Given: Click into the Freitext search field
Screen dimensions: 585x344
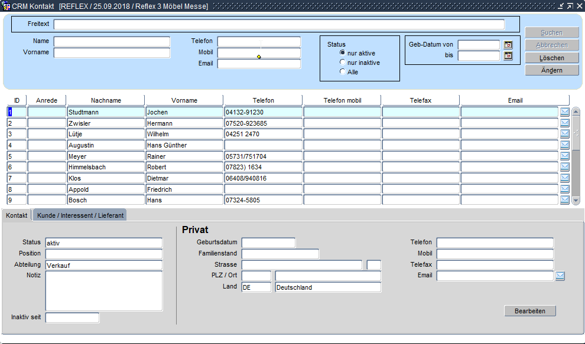Looking at the screenshot, I should [279, 24].
